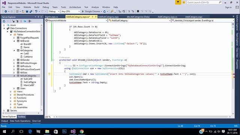Close the AddSubCategory.aspx.cs tab

(96, 17)
